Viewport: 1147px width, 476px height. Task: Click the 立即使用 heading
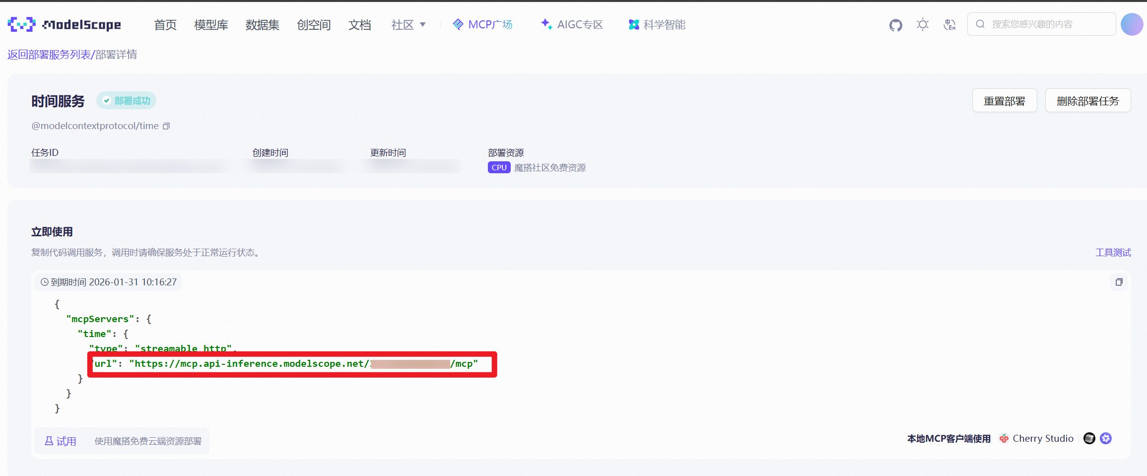click(x=52, y=232)
